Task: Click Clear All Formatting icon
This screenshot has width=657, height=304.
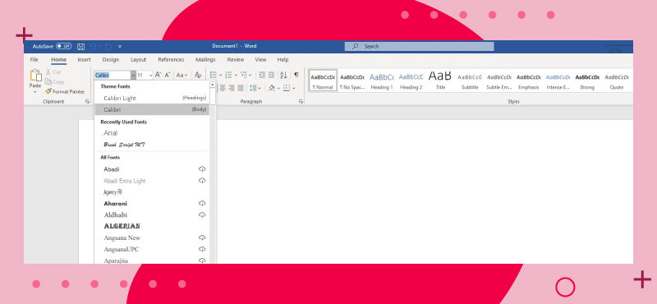Action: point(198,75)
